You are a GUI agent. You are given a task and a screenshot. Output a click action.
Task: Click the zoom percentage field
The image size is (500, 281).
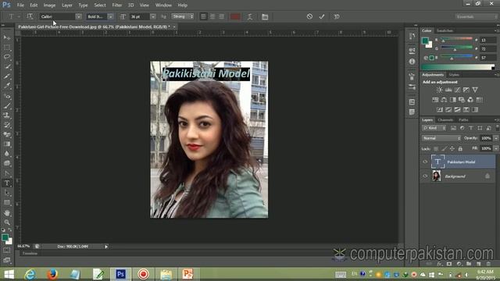[23, 247]
